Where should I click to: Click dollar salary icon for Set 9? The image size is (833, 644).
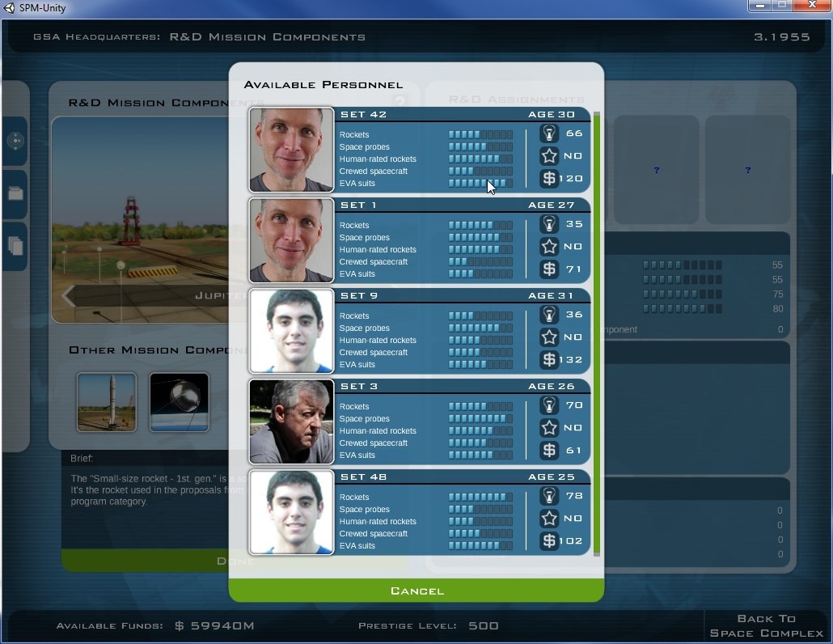(549, 359)
